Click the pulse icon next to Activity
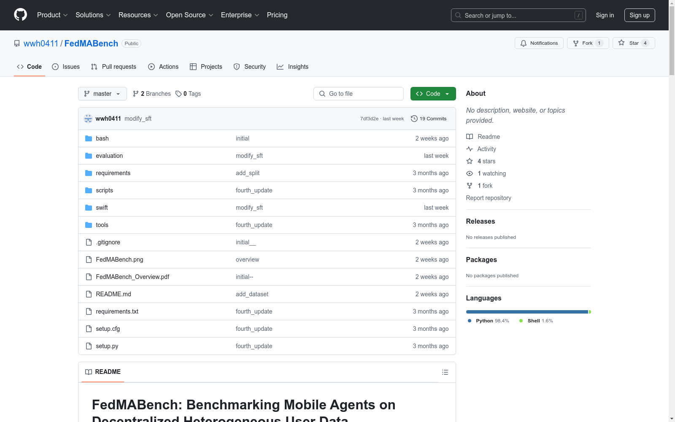This screenshot has width=675, height=422. [x=470, y=149]
